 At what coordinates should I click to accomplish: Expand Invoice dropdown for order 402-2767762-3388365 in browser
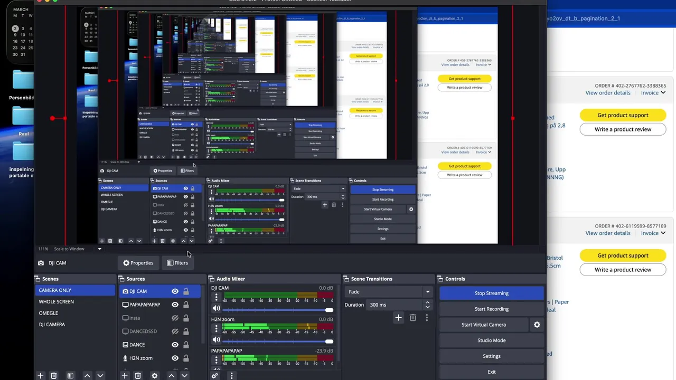coord(653,93)
